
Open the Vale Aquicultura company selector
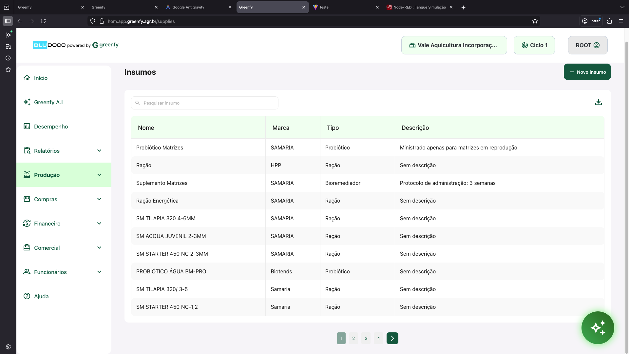454,45
